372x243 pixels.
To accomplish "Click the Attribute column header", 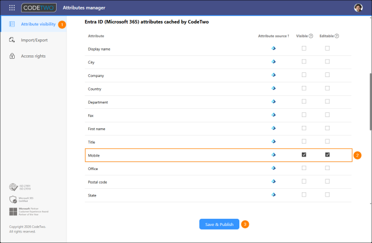I will pyautogui.click(x=96, y=36).
